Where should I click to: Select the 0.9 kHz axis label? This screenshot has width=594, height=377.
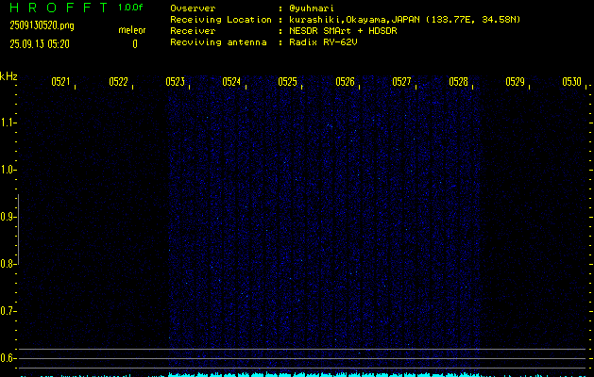[x=7, y=217]
